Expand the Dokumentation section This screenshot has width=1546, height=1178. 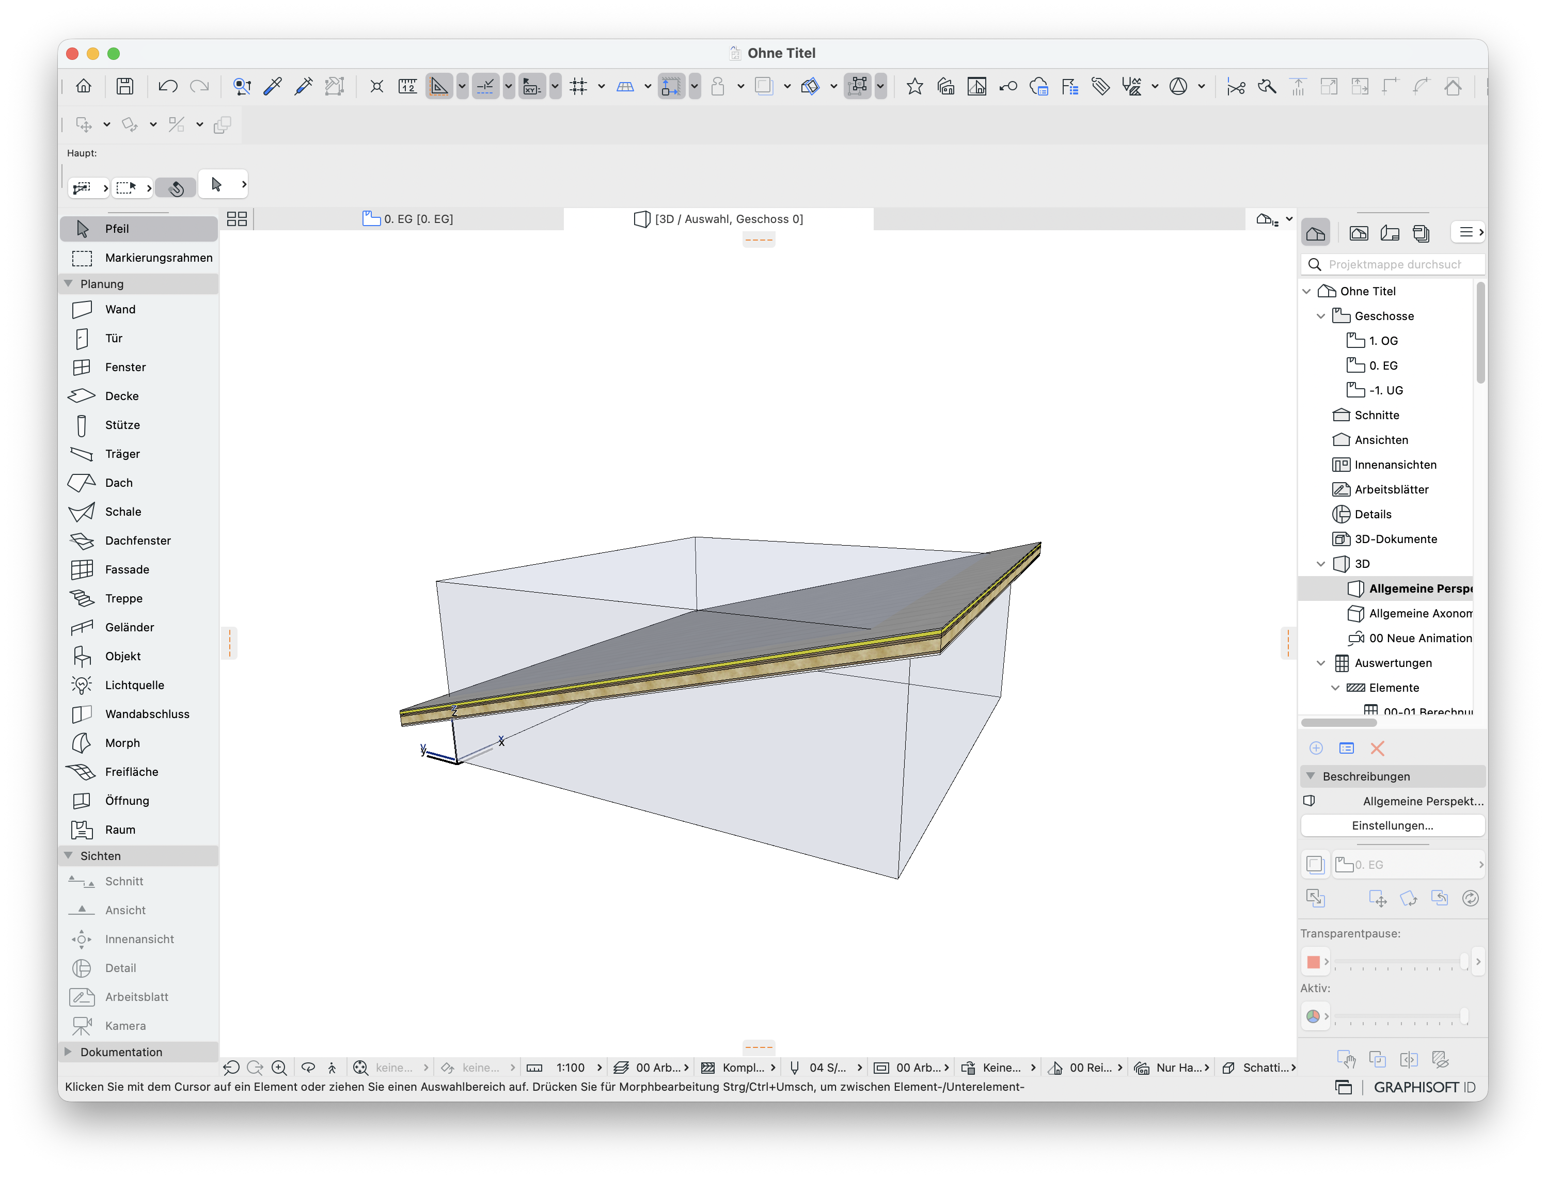[x=68, y=1052]
